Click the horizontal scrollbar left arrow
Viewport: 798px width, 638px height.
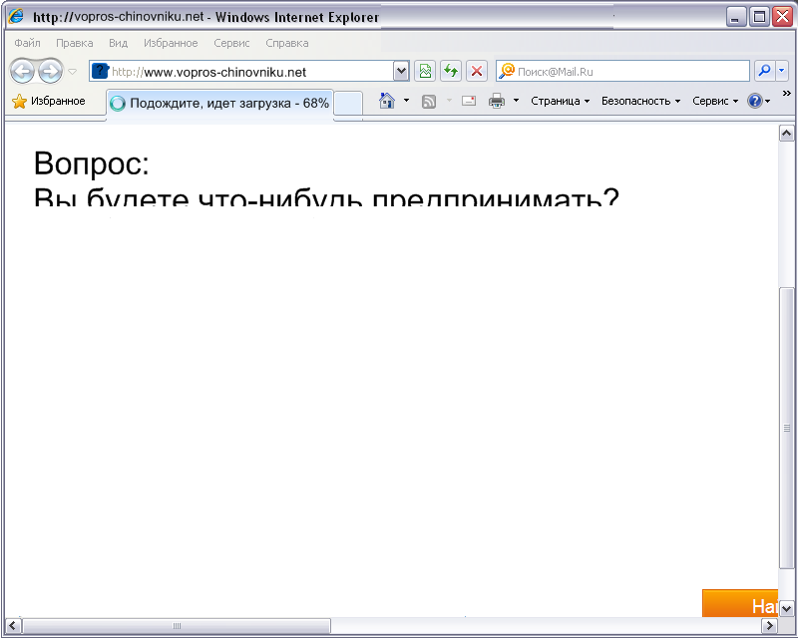pos(13,625)
